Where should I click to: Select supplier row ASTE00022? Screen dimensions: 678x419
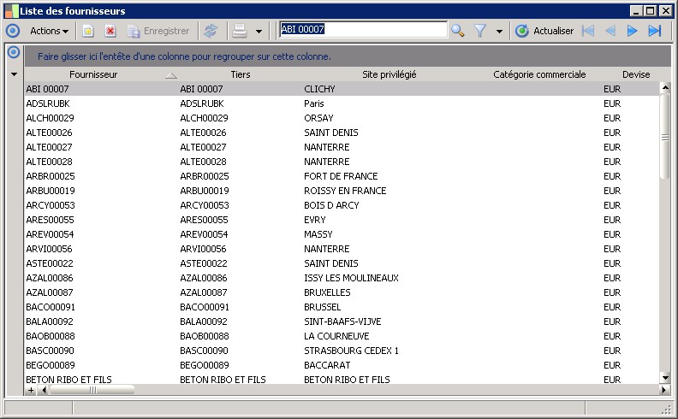[342, 263]
